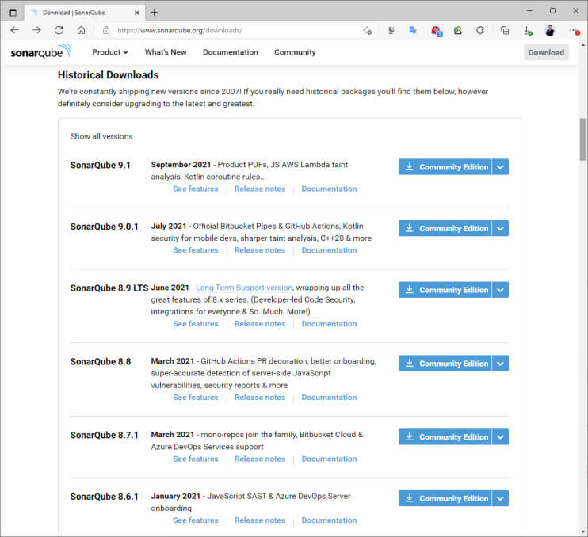
Task: Click the vertical page scrollbar thumb
Action: pyautogui.click(x=582, y=139)
